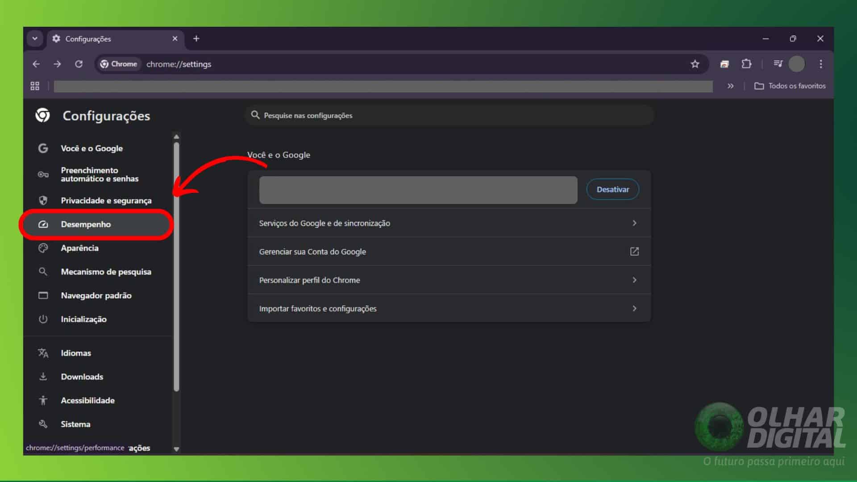Go forward with the forward arrow
Image resolution: width=857 pixels, height=482 pixels.
pyautogui.click(x=57, y=64)
